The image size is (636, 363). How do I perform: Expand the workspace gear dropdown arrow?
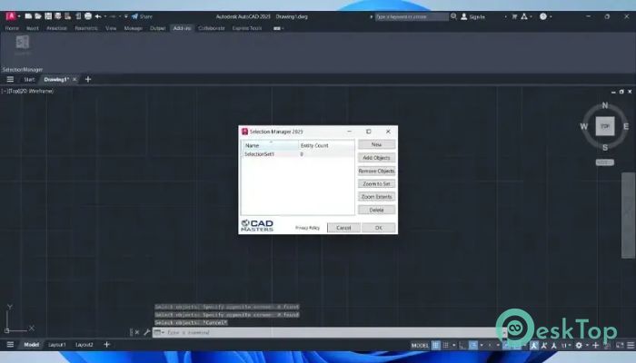coord(586,345)
